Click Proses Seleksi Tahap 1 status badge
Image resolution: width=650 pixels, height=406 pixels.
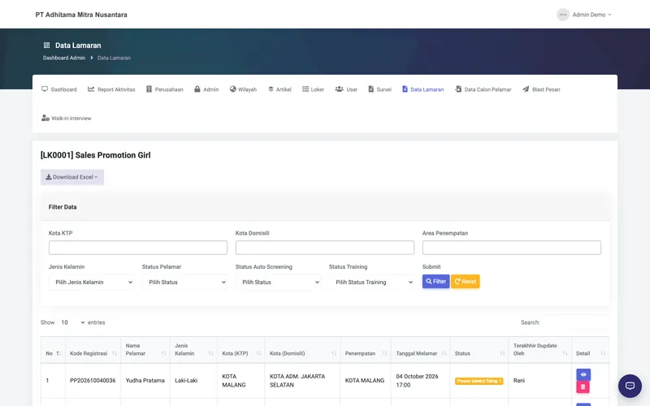click(x=479, y=381)
